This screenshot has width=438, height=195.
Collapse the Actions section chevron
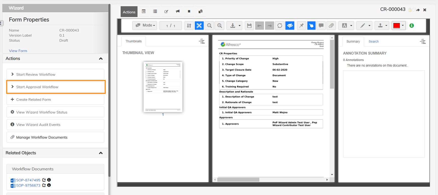(x=101, y=59)
